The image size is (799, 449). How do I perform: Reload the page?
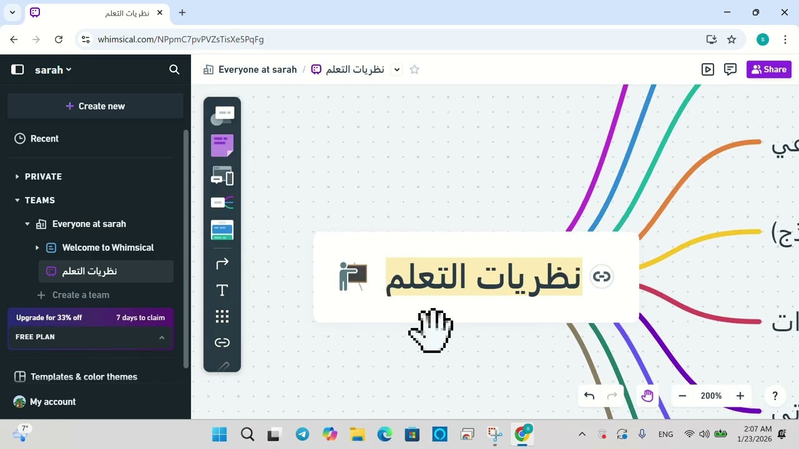(59, 39)
